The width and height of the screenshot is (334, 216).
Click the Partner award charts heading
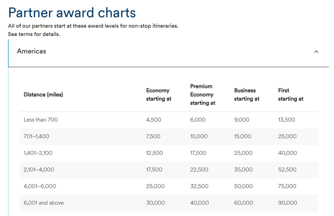(x=72, y=12)
